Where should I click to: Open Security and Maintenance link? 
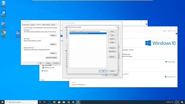coord(79,85)
